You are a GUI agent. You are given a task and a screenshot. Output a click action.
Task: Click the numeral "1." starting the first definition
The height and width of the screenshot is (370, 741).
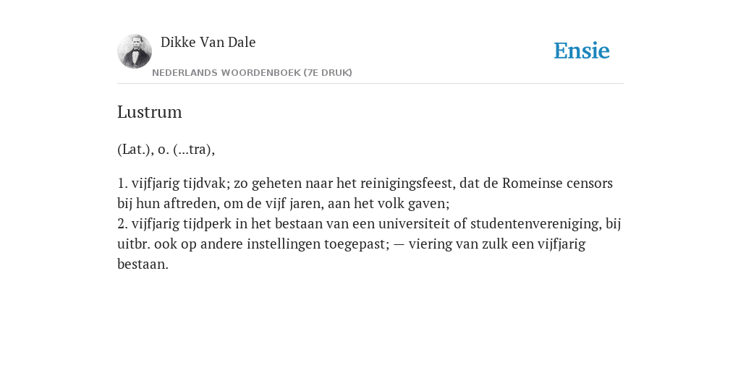click(122, 183)
